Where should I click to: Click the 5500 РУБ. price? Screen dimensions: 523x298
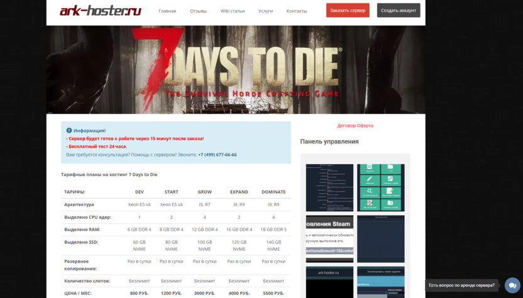point(273,294)
